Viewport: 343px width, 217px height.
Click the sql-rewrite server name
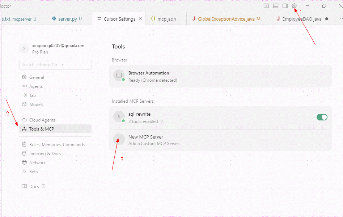139,114
